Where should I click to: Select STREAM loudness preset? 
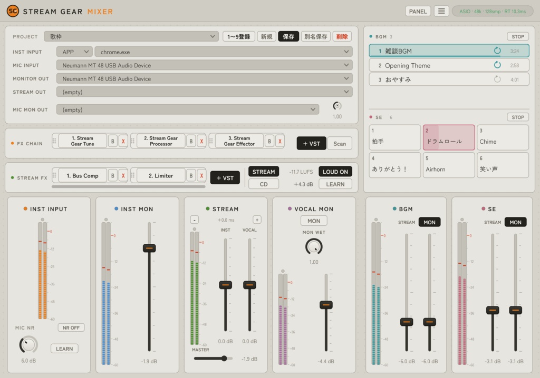click(x=264, y=172)
